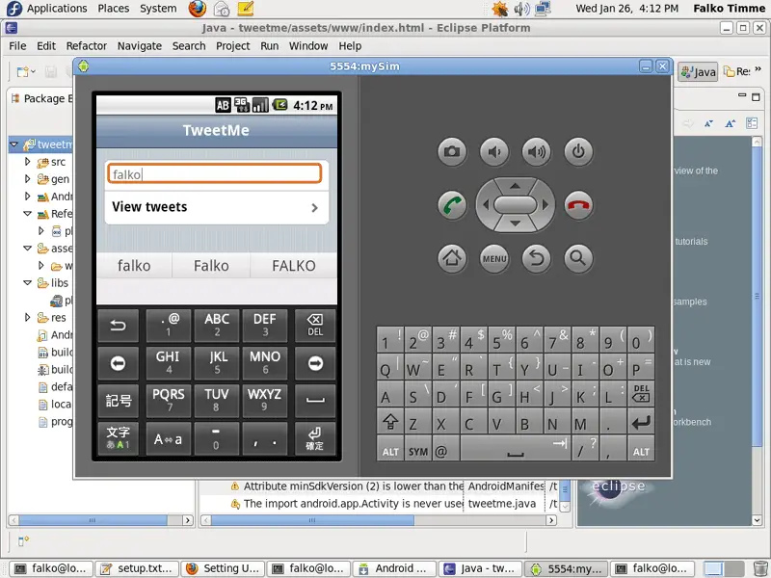This screenshot has width=771, height=578.
Task: Collapse the Referenced libraries node
Action: [28, 213]
